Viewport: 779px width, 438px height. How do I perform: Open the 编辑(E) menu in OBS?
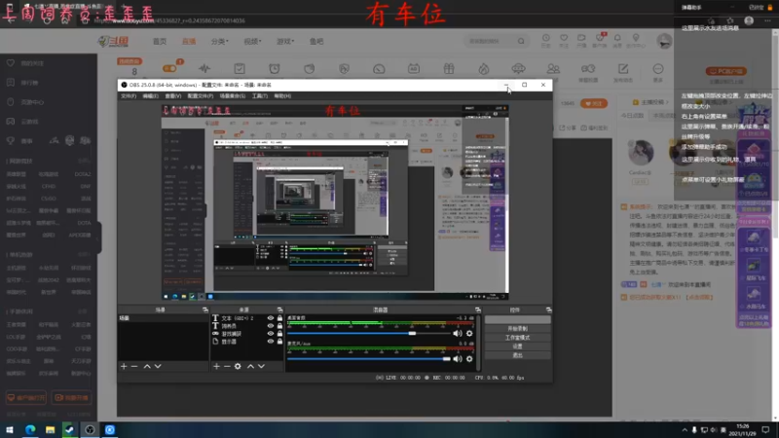(x=150, y=95)
